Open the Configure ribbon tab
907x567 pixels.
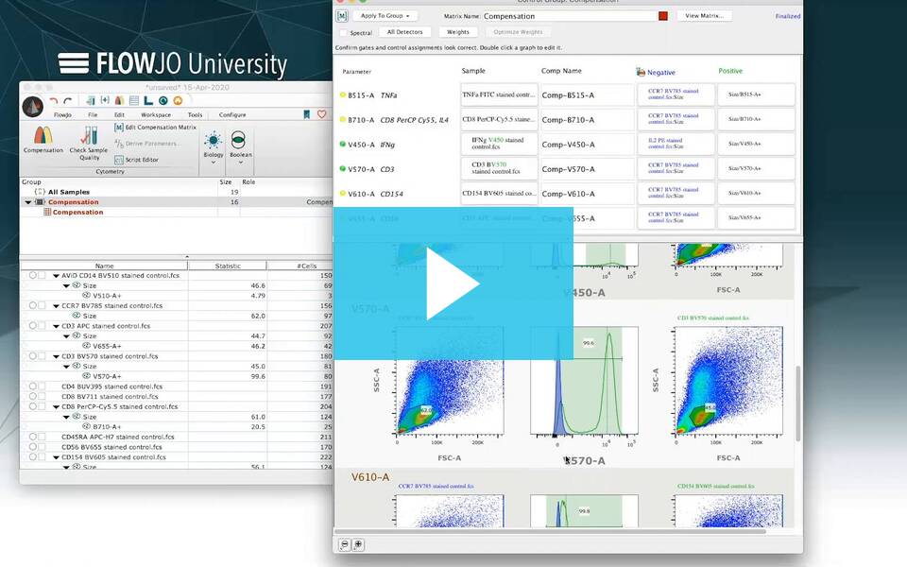coord(232,115)
